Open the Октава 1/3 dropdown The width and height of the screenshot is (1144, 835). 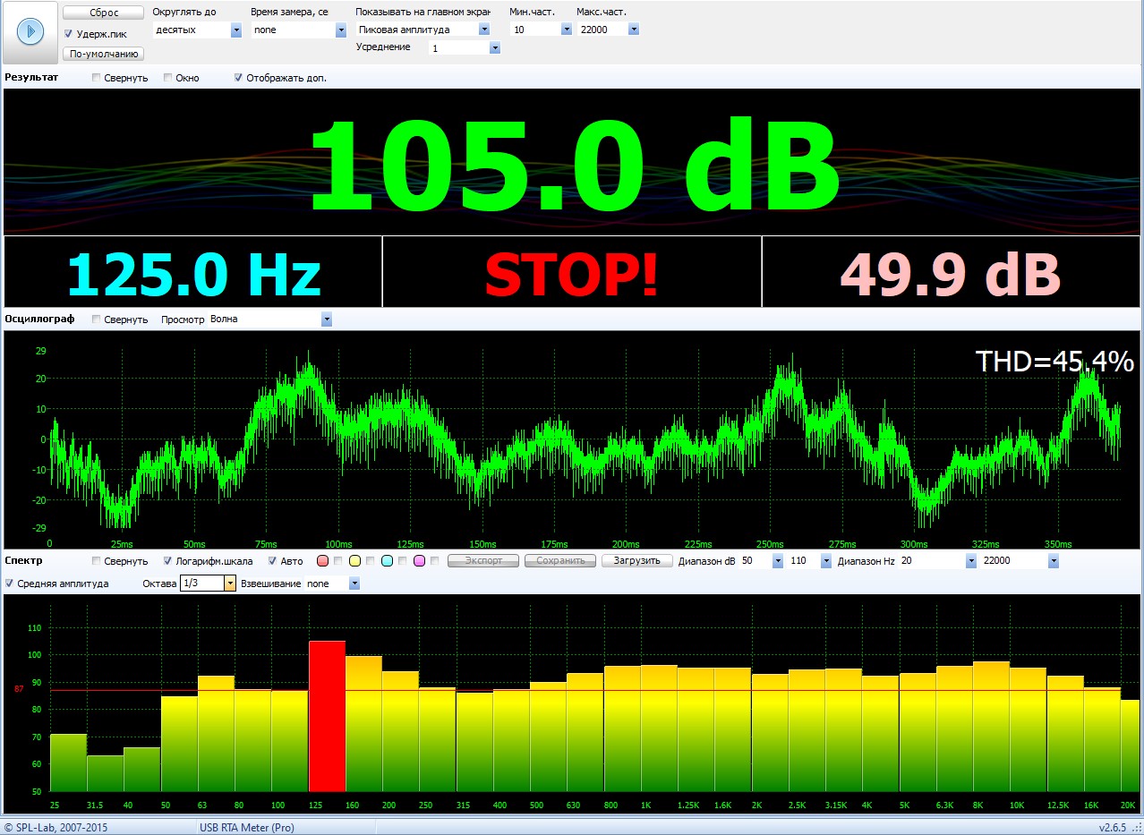tap(230, 584)
